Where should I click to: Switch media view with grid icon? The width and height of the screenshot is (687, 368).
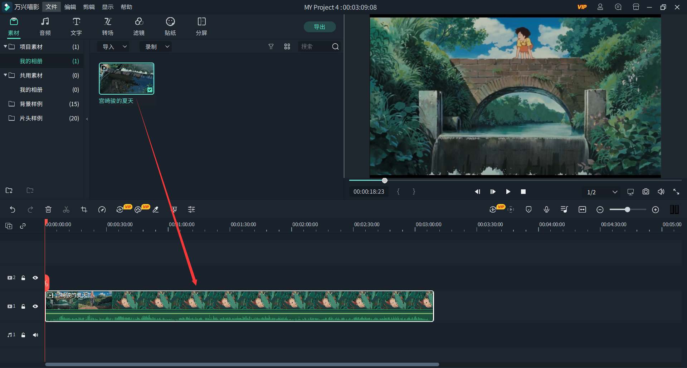[x=287, y=47]
